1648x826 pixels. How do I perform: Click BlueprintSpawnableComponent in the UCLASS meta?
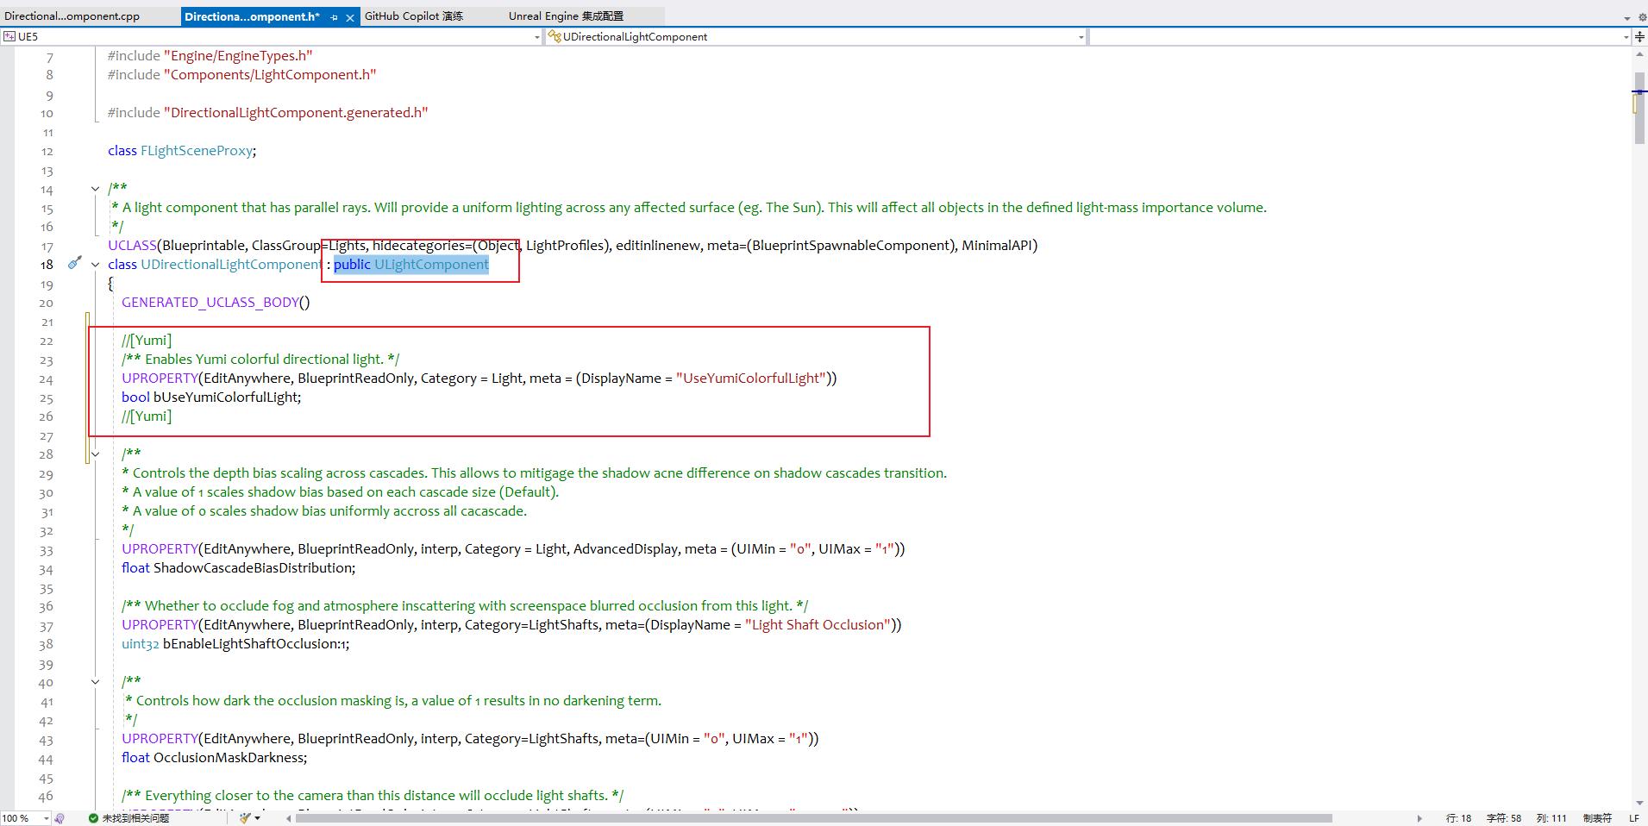tap(849, 246)
